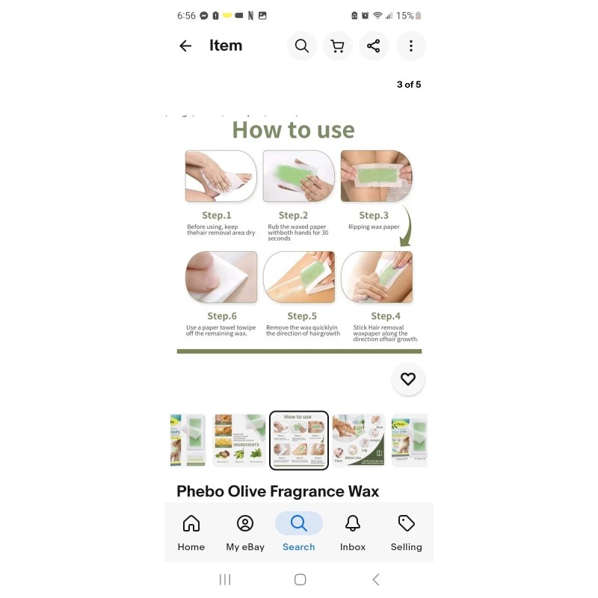Select the Search tab in bottom bar
The height and width of the screenshot is (598, 598).
click(x=298, y=533)
